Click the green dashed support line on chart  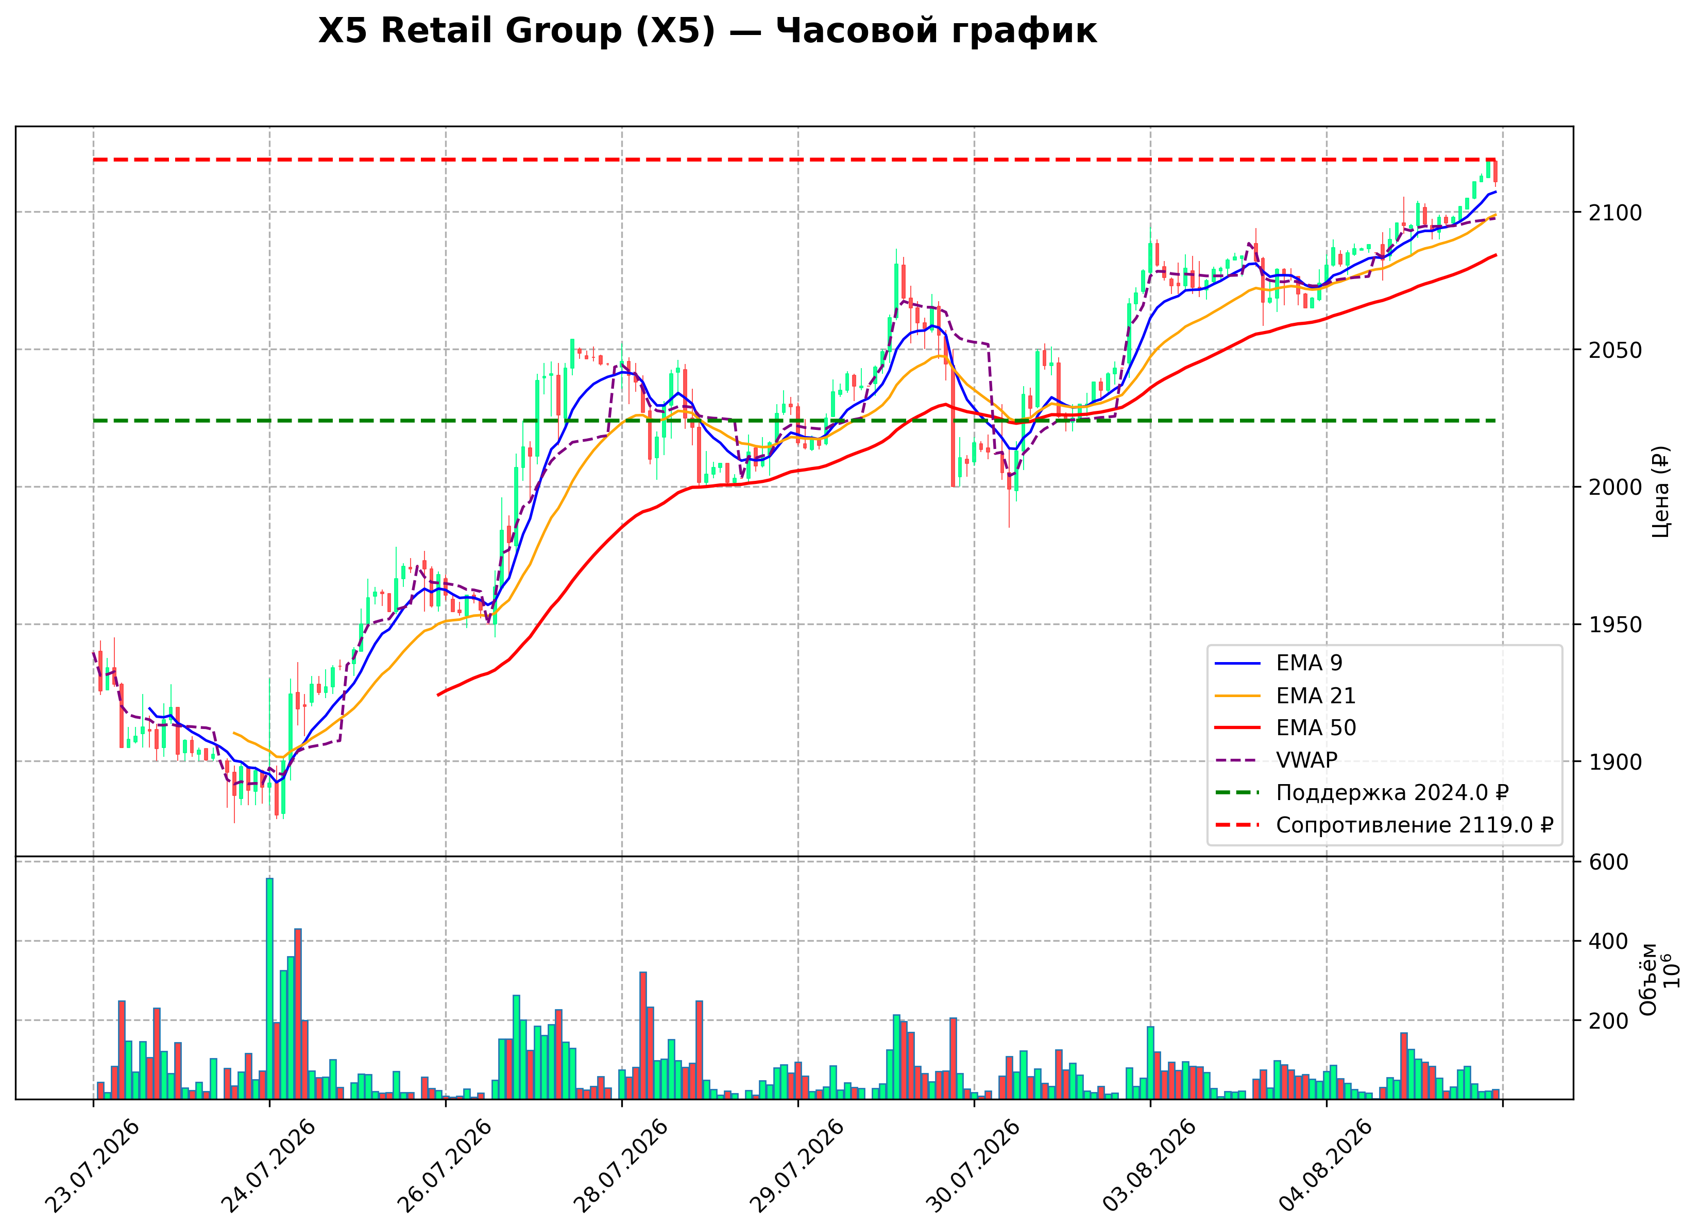point(794,421)
